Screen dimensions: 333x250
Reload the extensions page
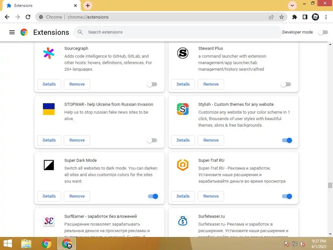28,17
